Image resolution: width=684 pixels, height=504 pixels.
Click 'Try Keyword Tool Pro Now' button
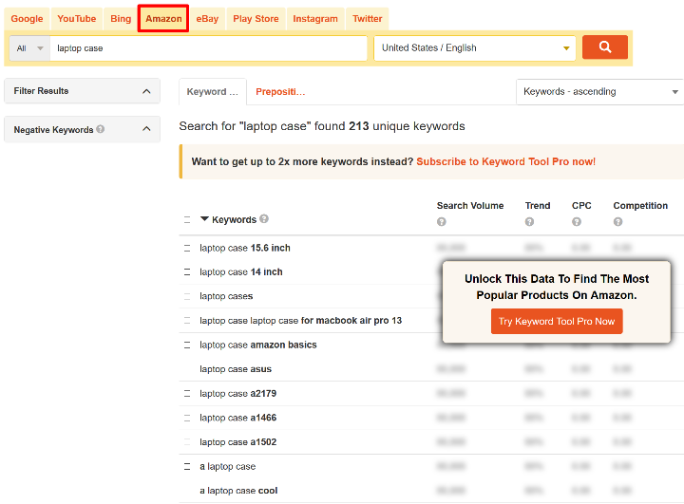click(557, 321)
